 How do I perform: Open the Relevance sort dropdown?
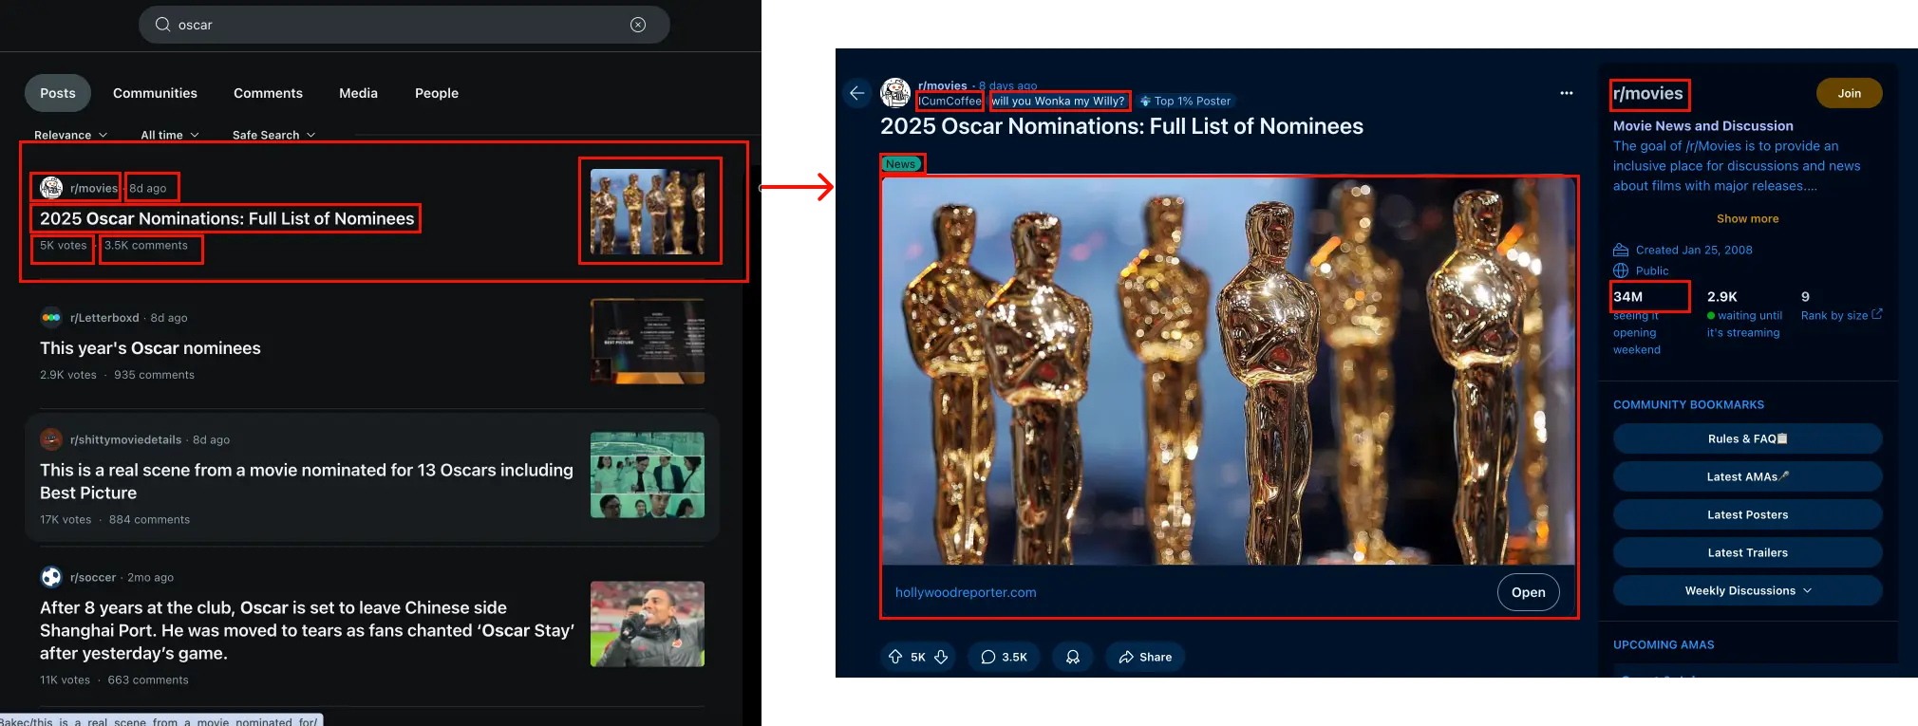(71, 135)
